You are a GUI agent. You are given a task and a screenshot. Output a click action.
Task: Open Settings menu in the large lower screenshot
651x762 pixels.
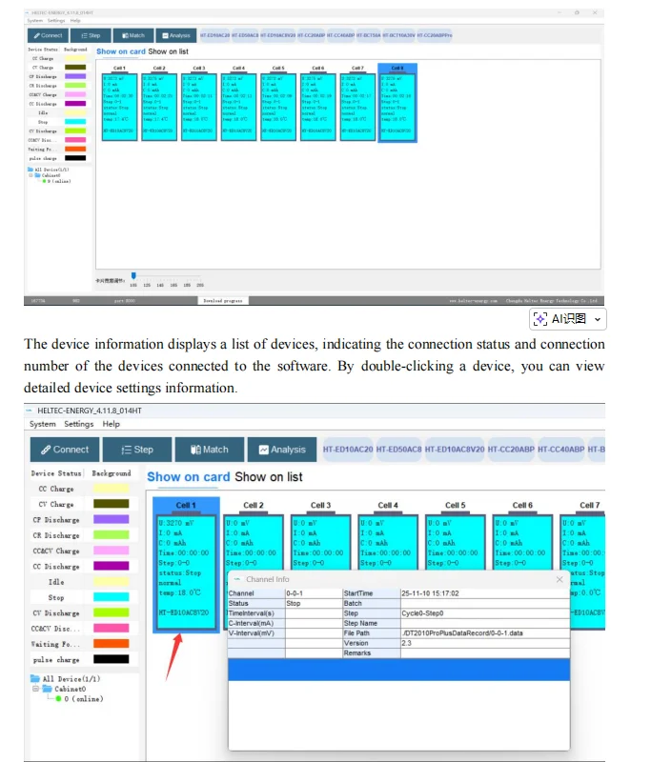point(79,424)
